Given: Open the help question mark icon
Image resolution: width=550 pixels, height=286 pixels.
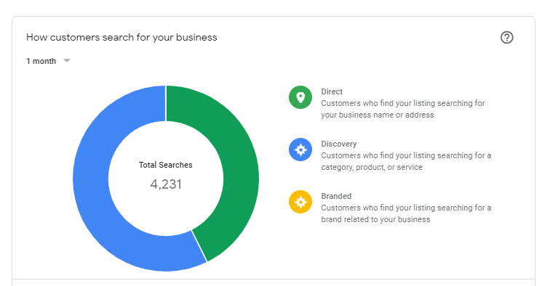Looking at the screenshot, I should pos(506,38).
